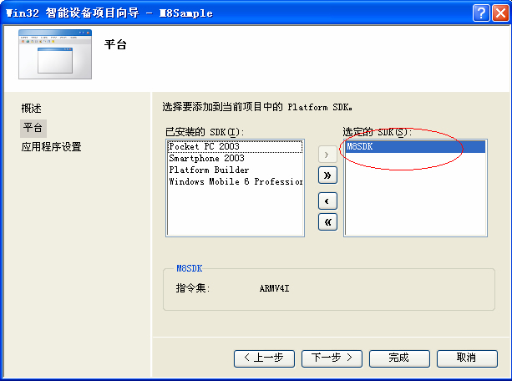Click the 下一步 next button
This screenshot has width=512, height=381.
[332, 358]
